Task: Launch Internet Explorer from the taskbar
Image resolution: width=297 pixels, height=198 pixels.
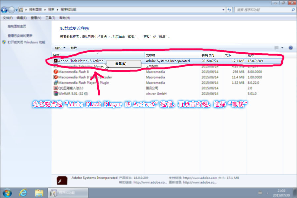Action: 23,193
